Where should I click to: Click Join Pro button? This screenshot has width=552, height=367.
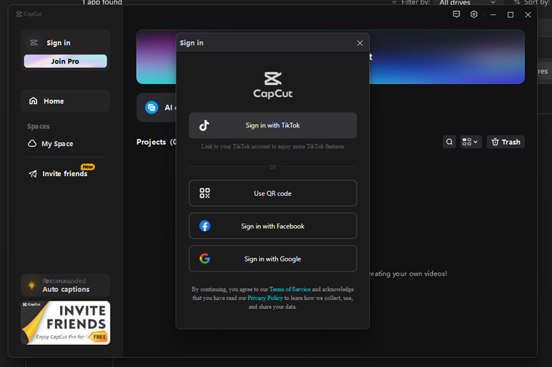click(x=65, y=61)
